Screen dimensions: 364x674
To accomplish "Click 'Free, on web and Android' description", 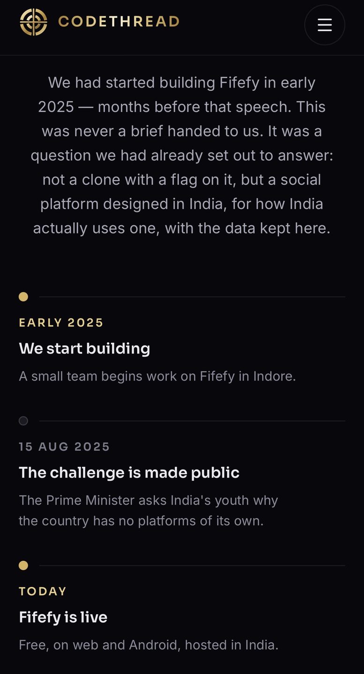I will pos(149,645).
